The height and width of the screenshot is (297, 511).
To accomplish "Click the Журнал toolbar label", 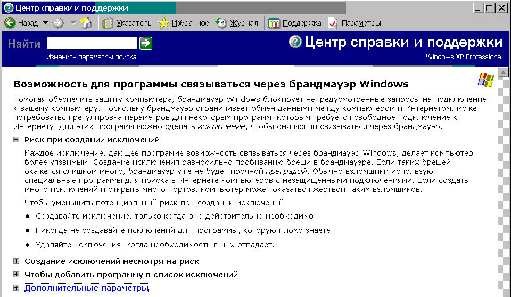I will point(244,23).
